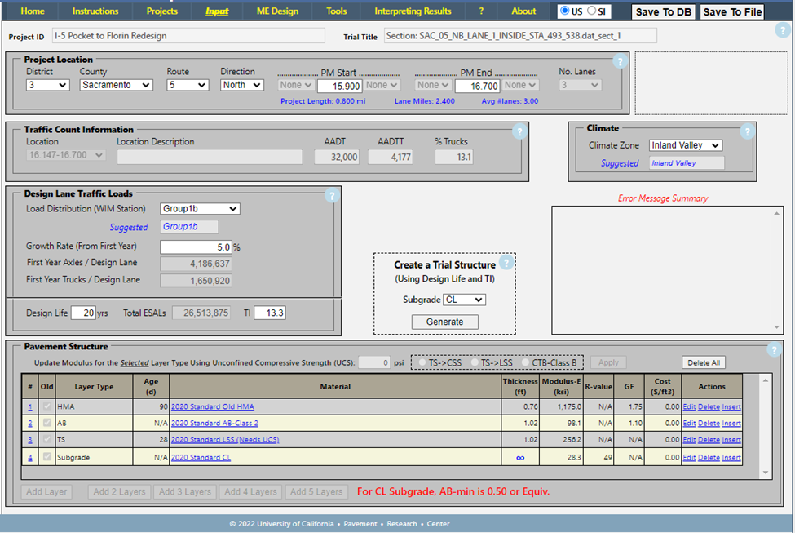Click the Growth Rate input field
The height and width of the screenshot is (533, 795).
[x=196, y=247]
